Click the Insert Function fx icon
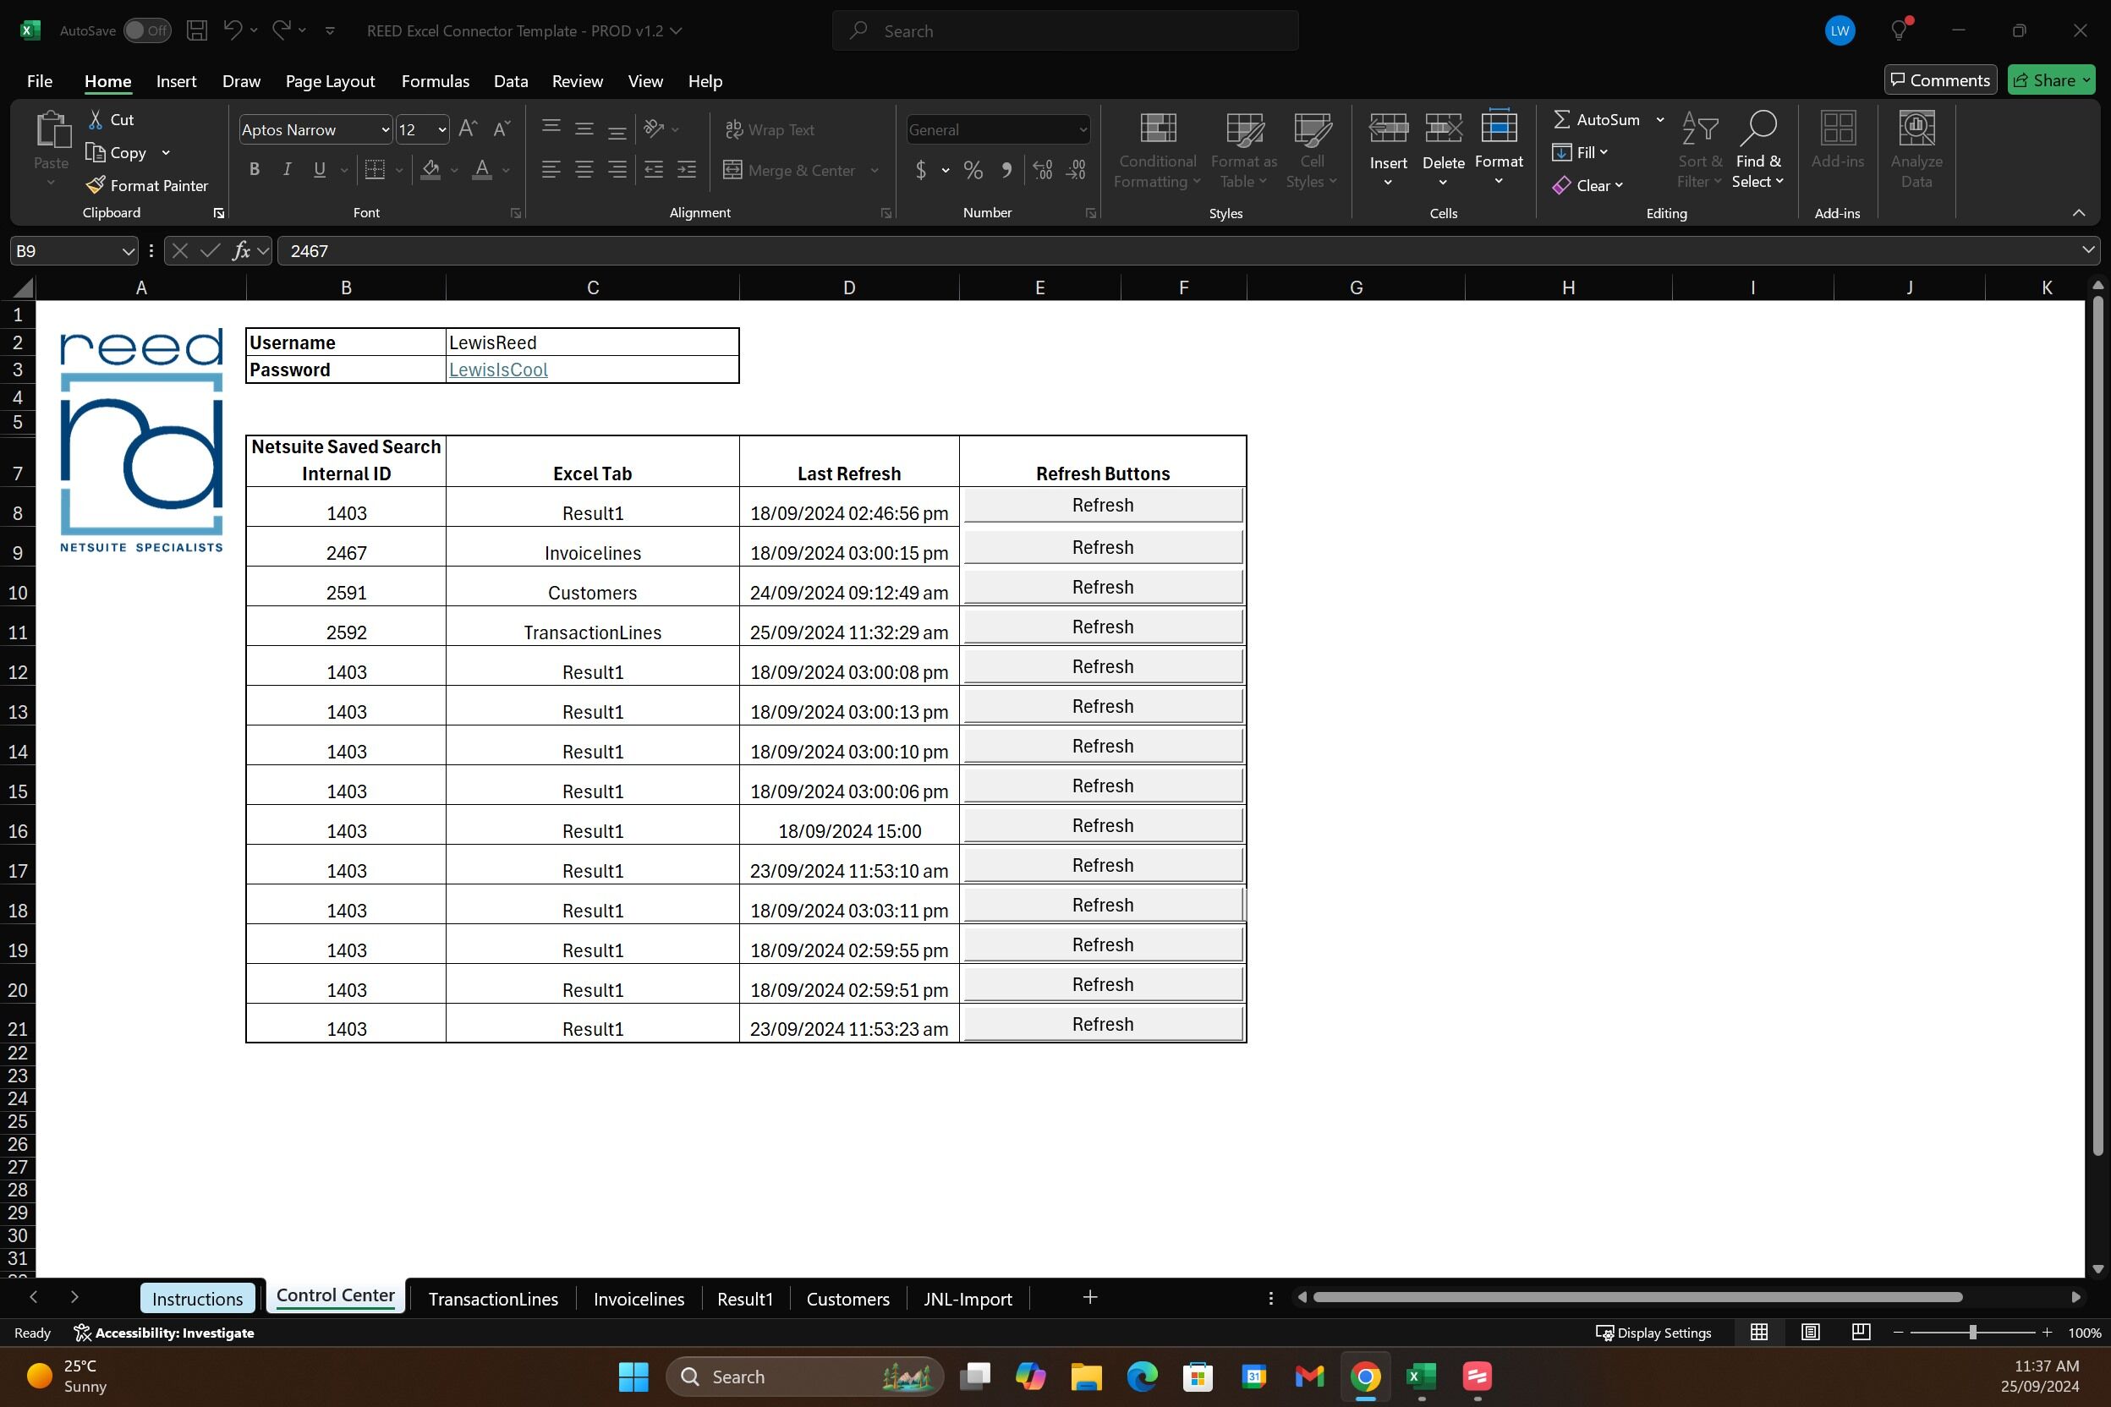Screen dimensions: 2111x1407 coord(240,251)
